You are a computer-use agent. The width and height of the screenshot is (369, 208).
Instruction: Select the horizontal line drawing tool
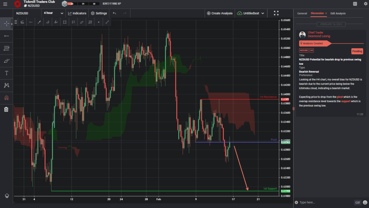pos(6,36)
